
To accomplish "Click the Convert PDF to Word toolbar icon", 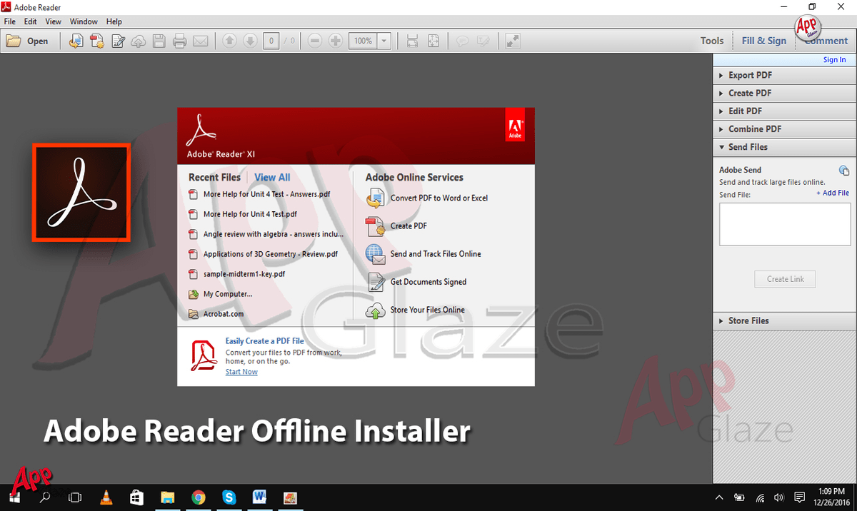I will click(x=76, y=41).
